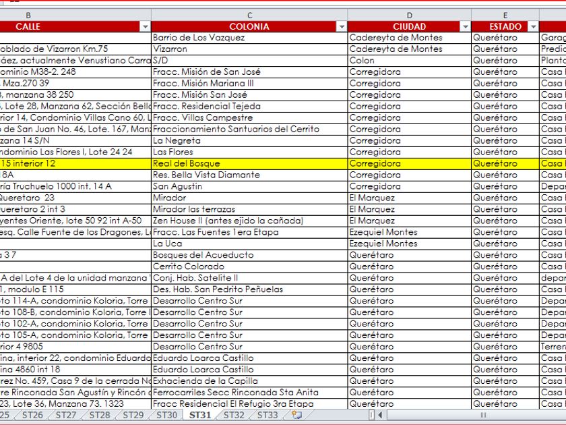Select cell 'Des. Hab. San Pedrito Peñuelas'

coord(249,289)
